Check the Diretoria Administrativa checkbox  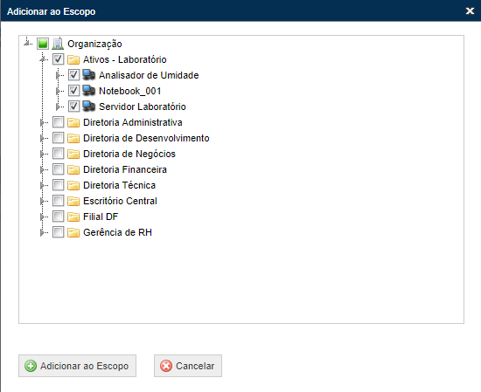[58, 122]
